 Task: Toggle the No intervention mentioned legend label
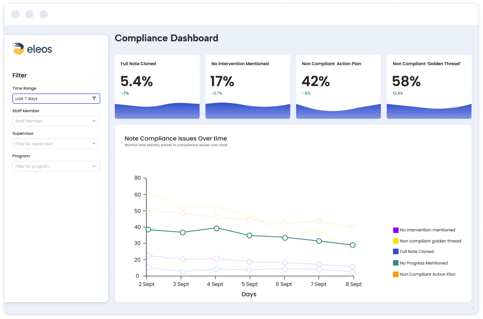pyautogui.click(x=427, y=230)
